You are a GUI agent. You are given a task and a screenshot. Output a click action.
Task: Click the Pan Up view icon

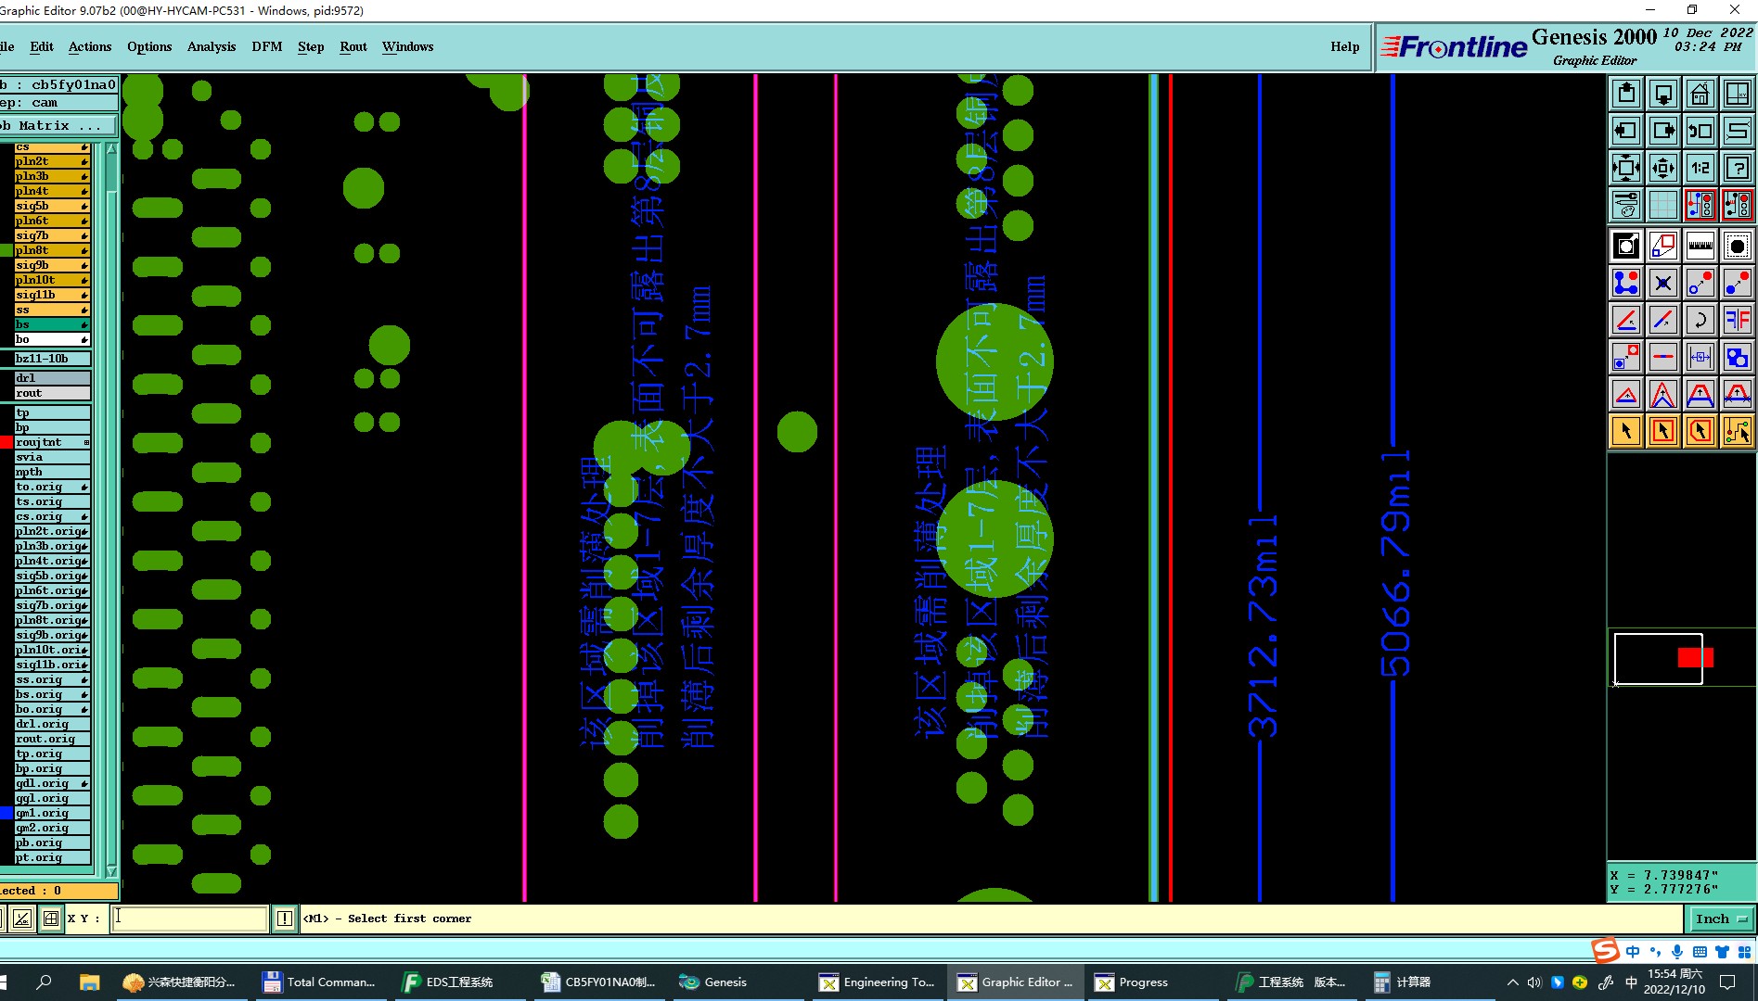1626,94
